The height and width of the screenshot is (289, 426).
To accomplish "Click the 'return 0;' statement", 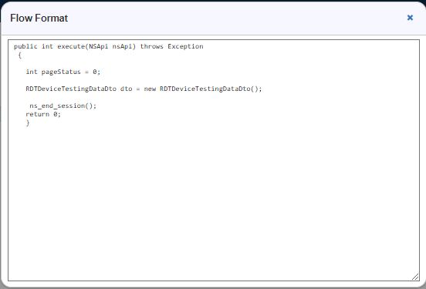I will (43, 114).
